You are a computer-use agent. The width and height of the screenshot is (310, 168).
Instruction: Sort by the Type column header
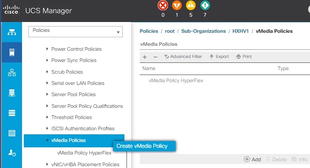283,68
